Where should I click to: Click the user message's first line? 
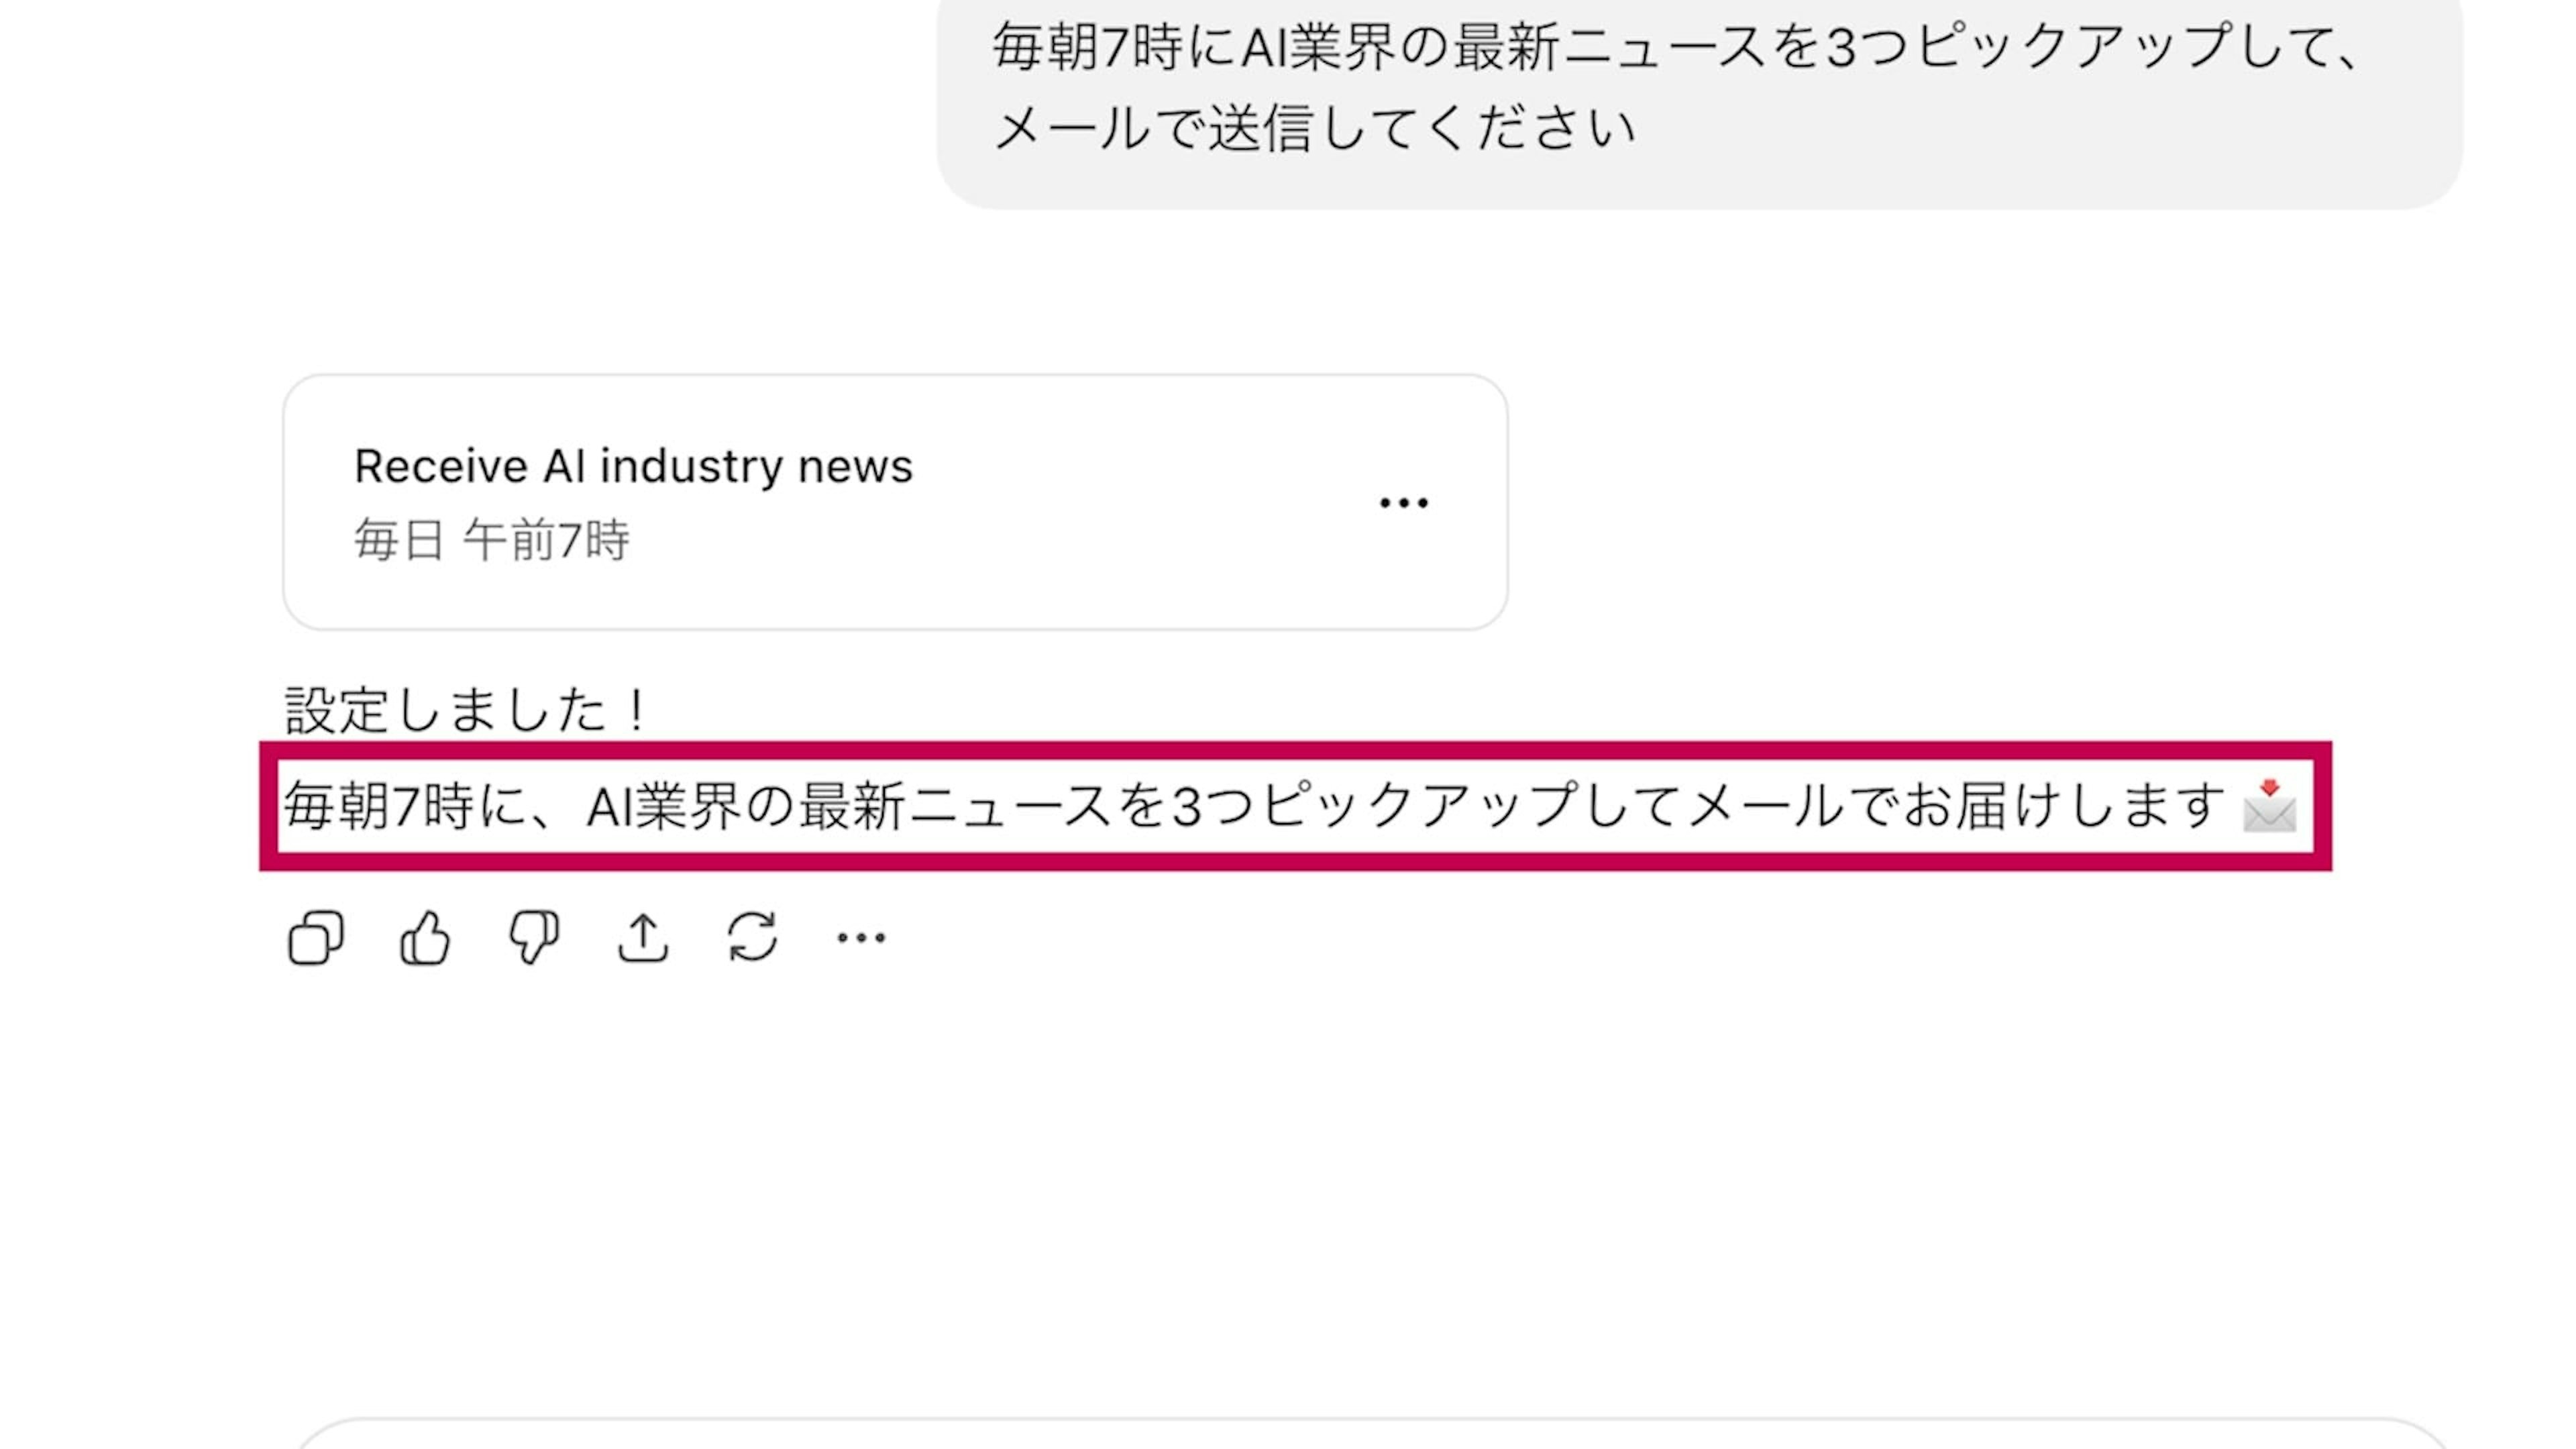click(1675, 47)
